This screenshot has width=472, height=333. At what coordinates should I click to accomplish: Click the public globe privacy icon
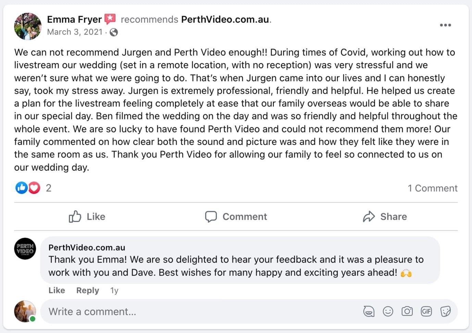coord(114,32)
